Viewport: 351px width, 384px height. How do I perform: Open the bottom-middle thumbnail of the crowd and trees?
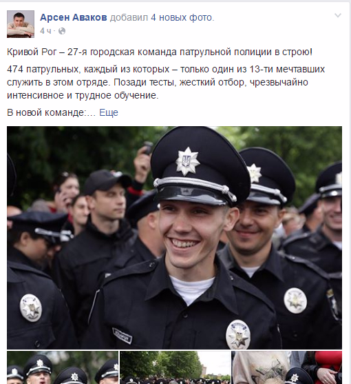(x=175, y=367)
